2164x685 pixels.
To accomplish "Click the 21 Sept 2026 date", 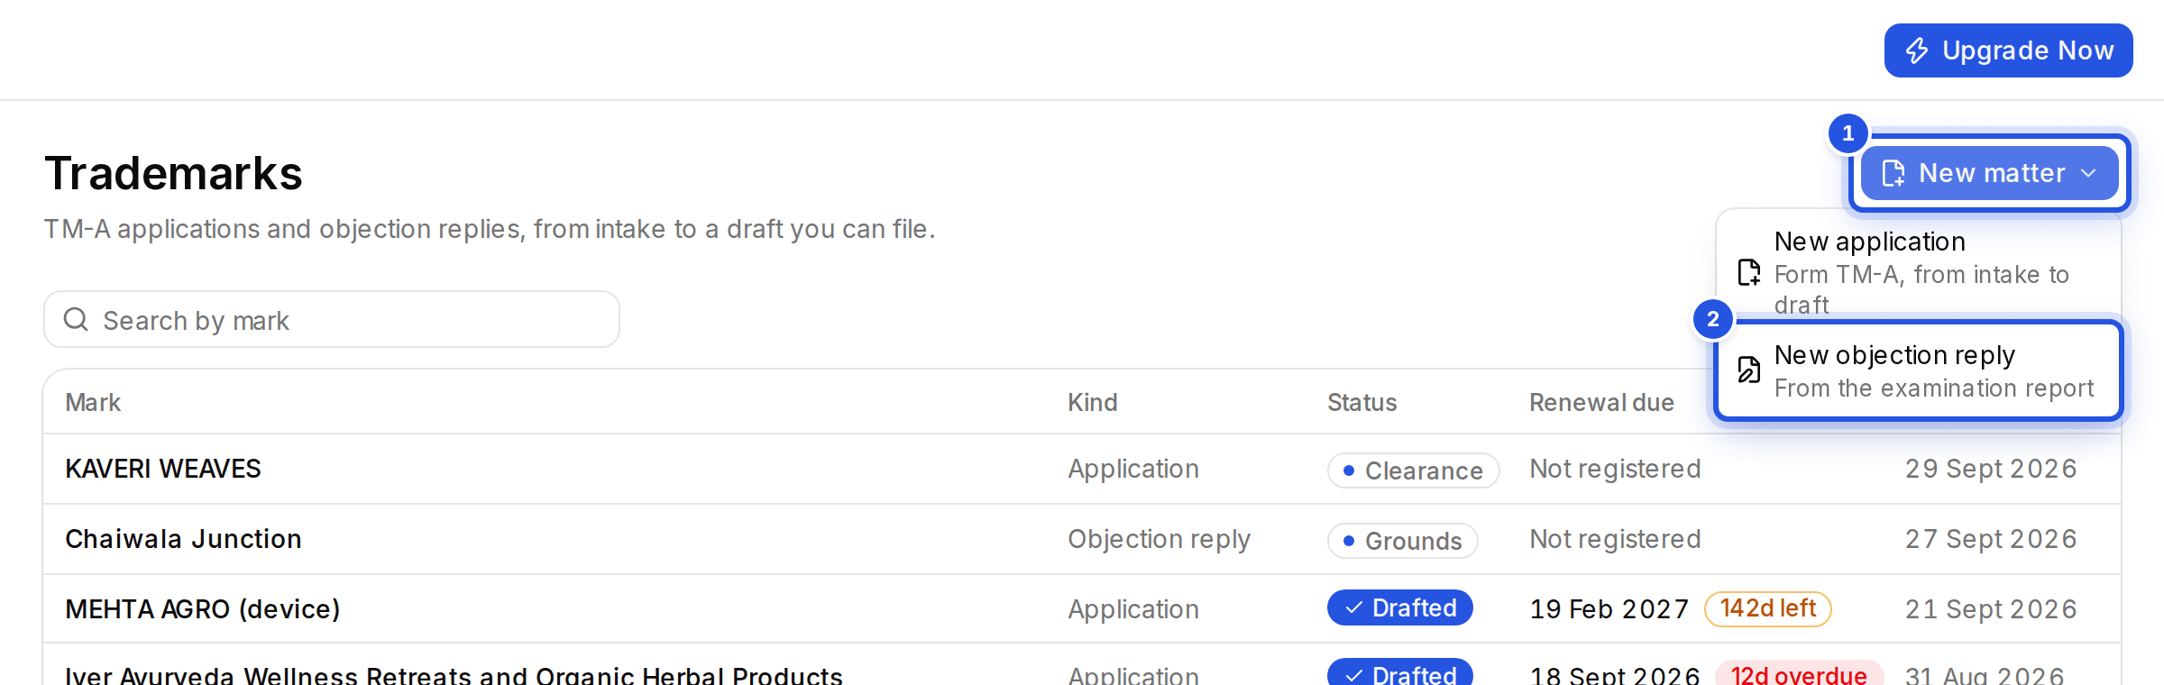I will pos(1991,609).
